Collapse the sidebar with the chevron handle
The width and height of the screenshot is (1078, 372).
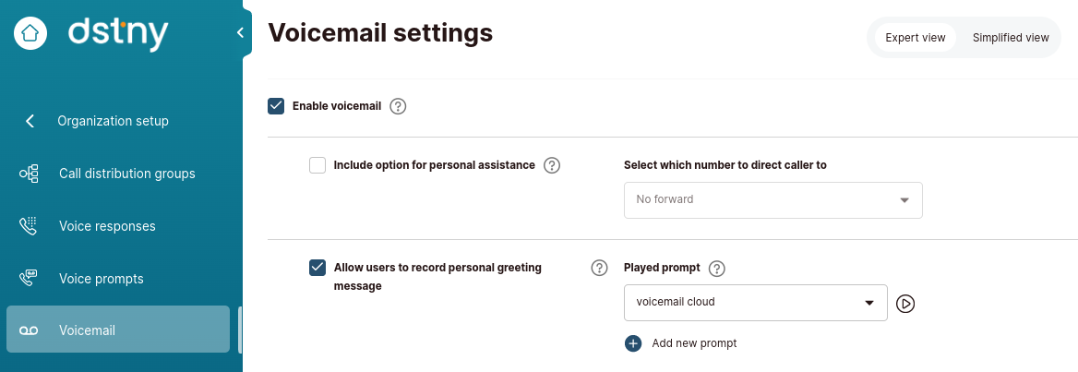(x=240, y=32)
